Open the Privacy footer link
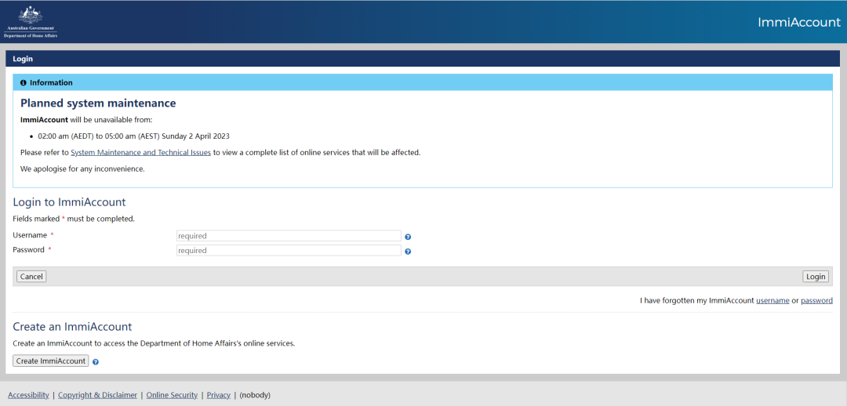 (218, 395)
